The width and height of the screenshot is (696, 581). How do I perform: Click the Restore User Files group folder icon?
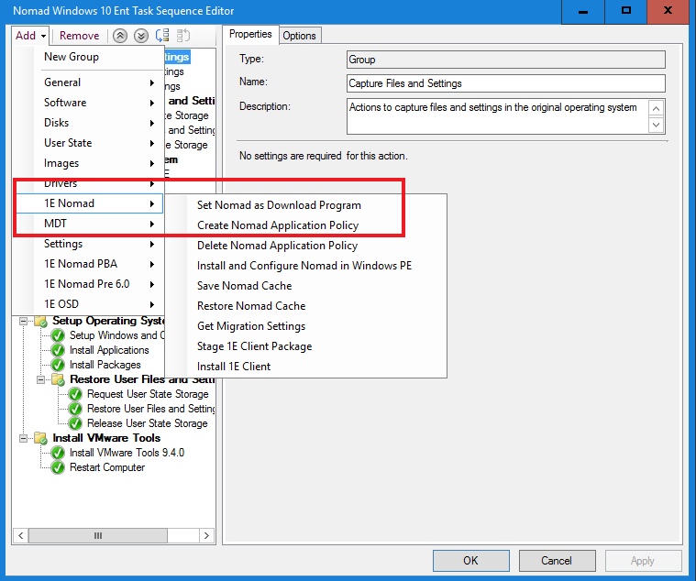click(60, 379)
